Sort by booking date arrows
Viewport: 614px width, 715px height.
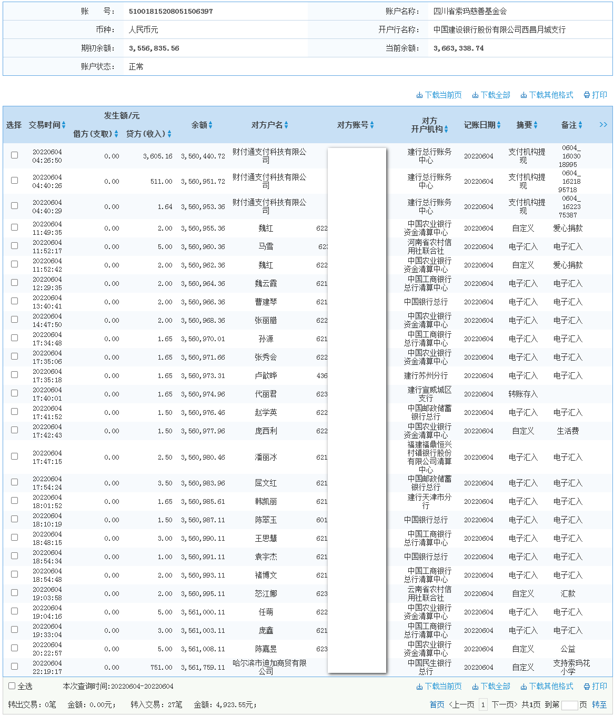[x=499, y=125]
